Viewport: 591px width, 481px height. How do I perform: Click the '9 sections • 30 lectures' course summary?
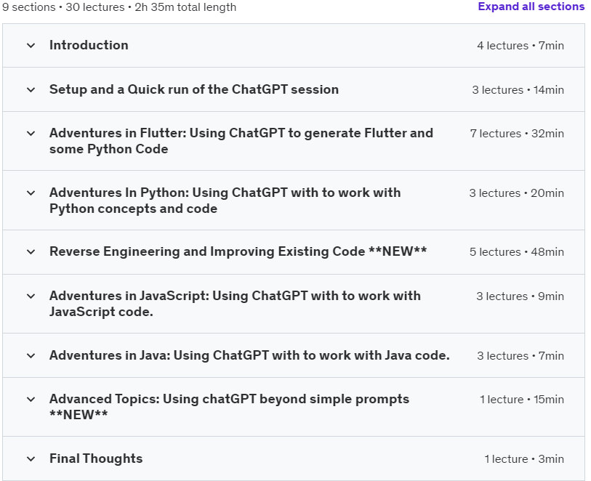tap(119, 7)
